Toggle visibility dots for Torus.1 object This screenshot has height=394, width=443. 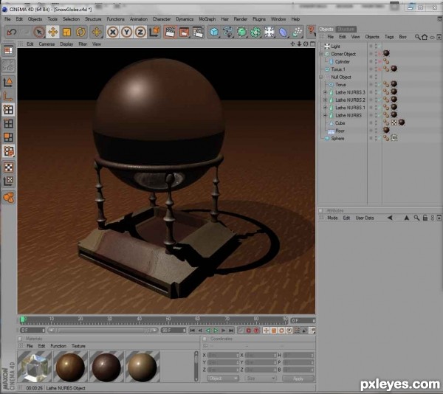pos(376,69)
